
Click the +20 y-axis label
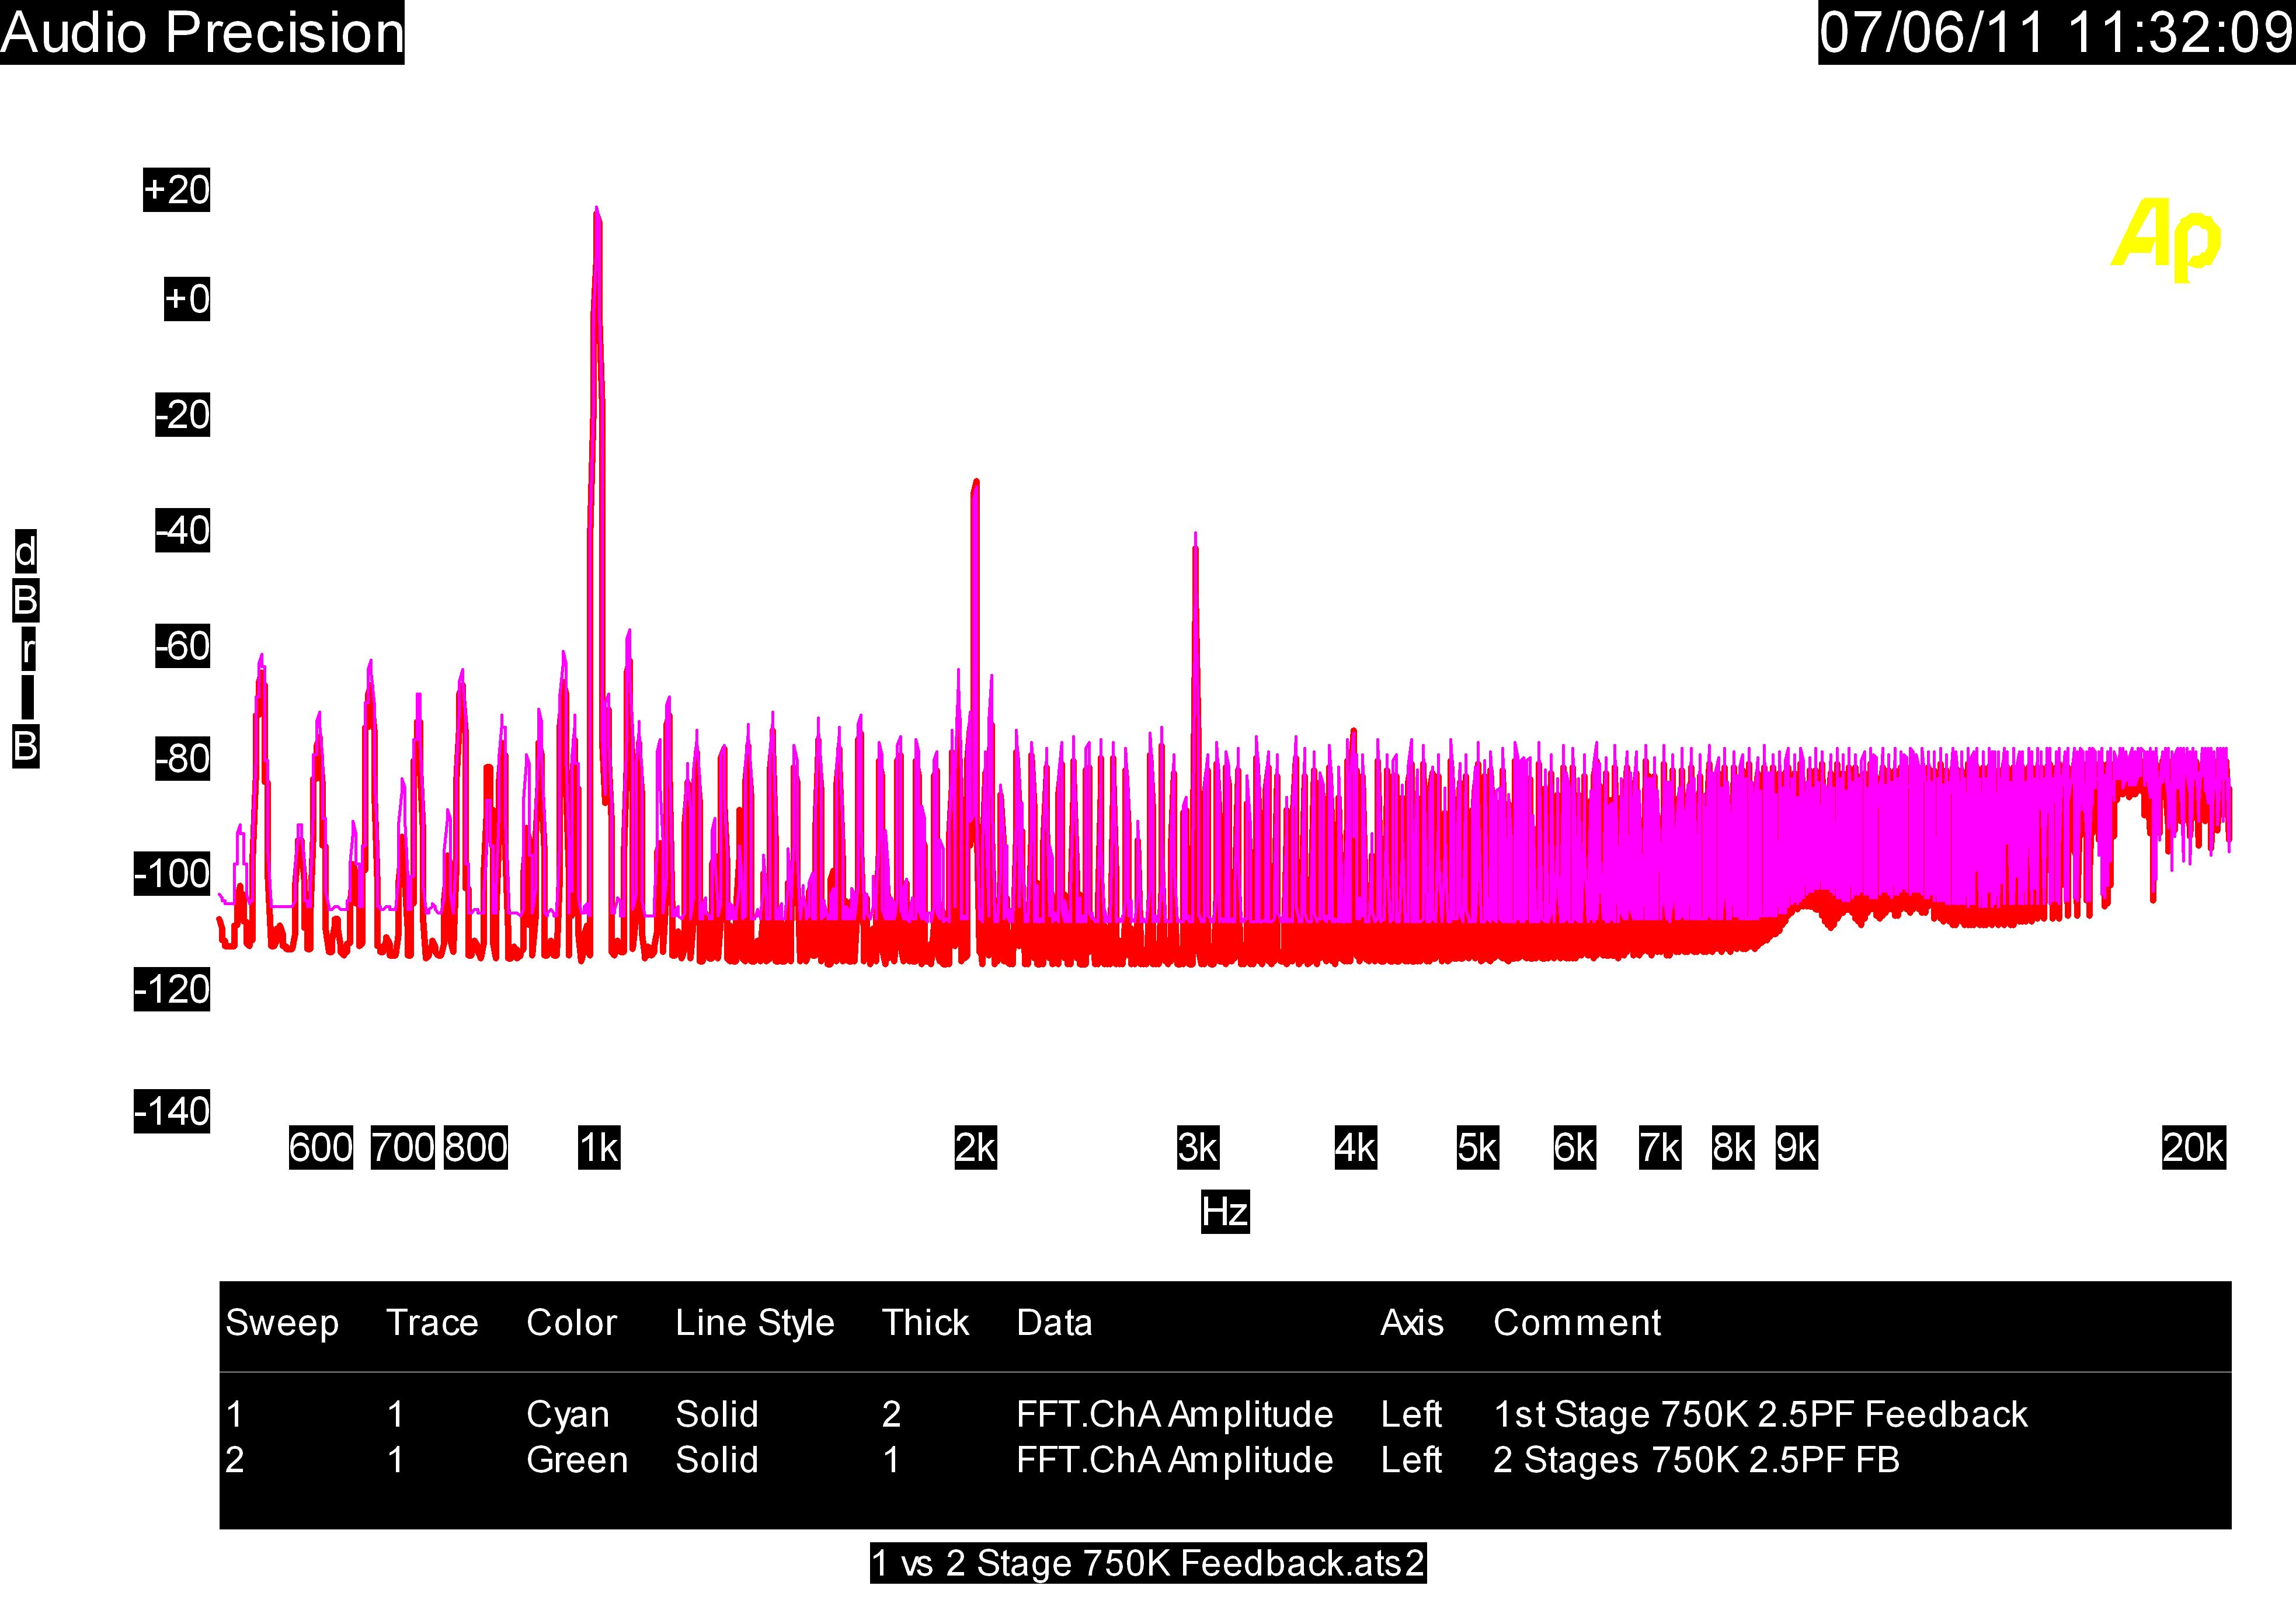tap(177, 190)
